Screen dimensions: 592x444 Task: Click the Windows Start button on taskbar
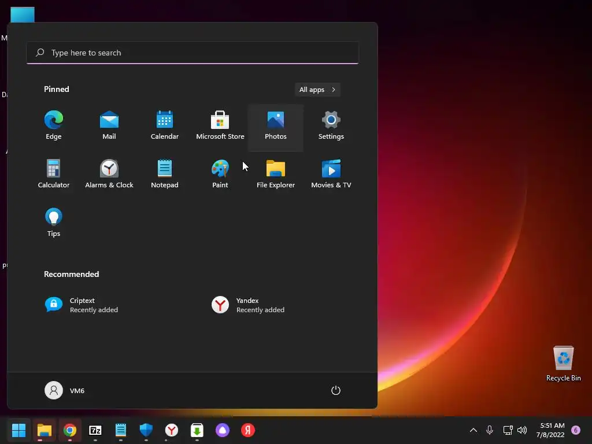point(19,430)
